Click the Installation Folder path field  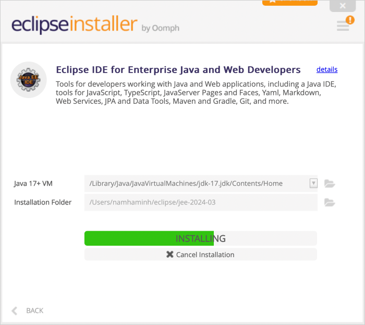[x=201, y=202]
